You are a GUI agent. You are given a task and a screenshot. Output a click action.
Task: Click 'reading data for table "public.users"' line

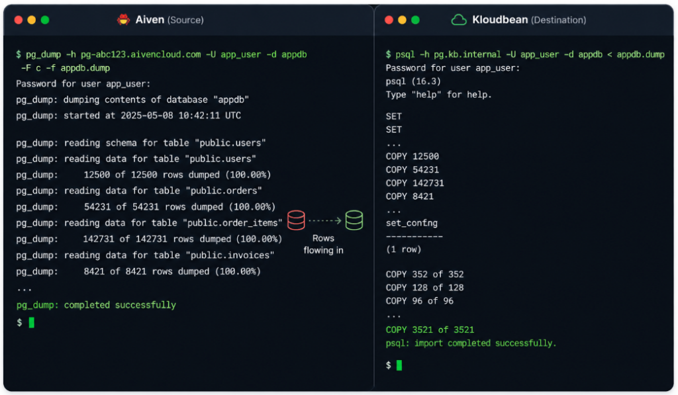(136, 159)
